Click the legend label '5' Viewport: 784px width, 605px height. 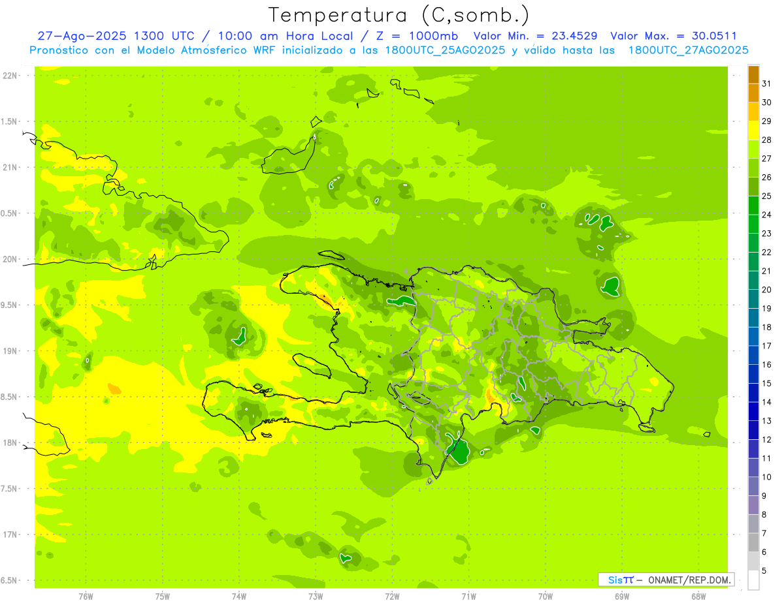point(764,570)
